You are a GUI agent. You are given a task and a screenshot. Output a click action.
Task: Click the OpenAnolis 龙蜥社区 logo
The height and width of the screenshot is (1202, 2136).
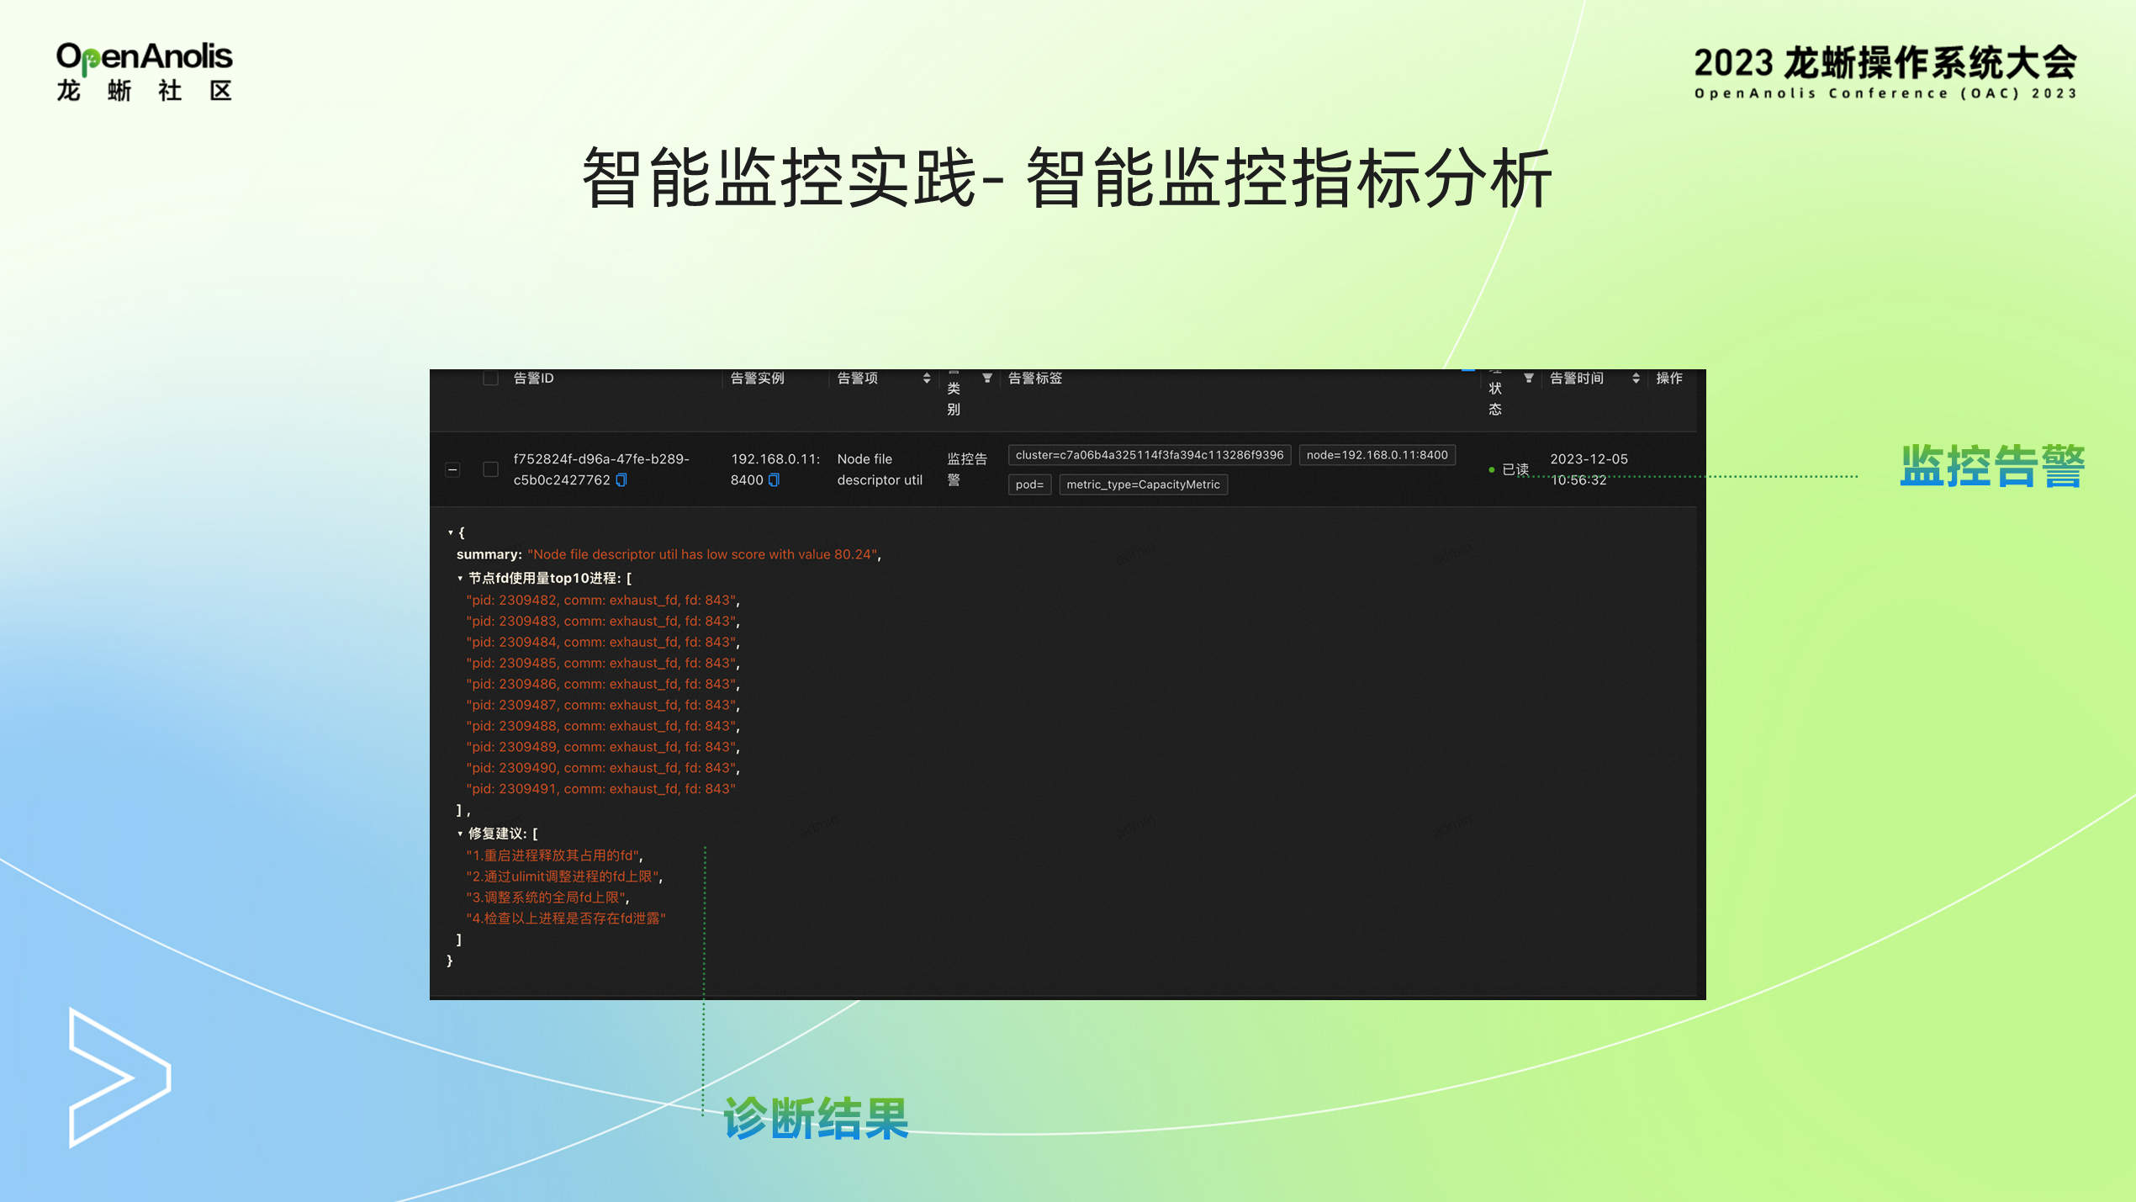tap(144, 72)
